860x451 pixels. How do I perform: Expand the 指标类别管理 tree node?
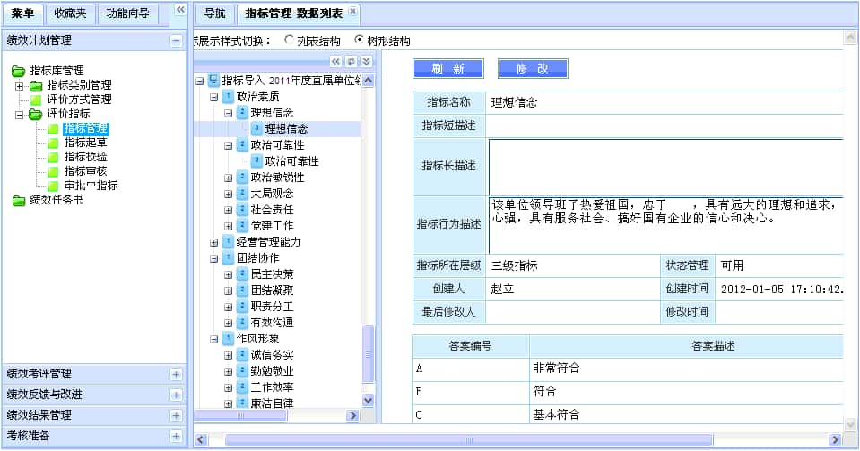pyautogui.click(x=20, y=86)
